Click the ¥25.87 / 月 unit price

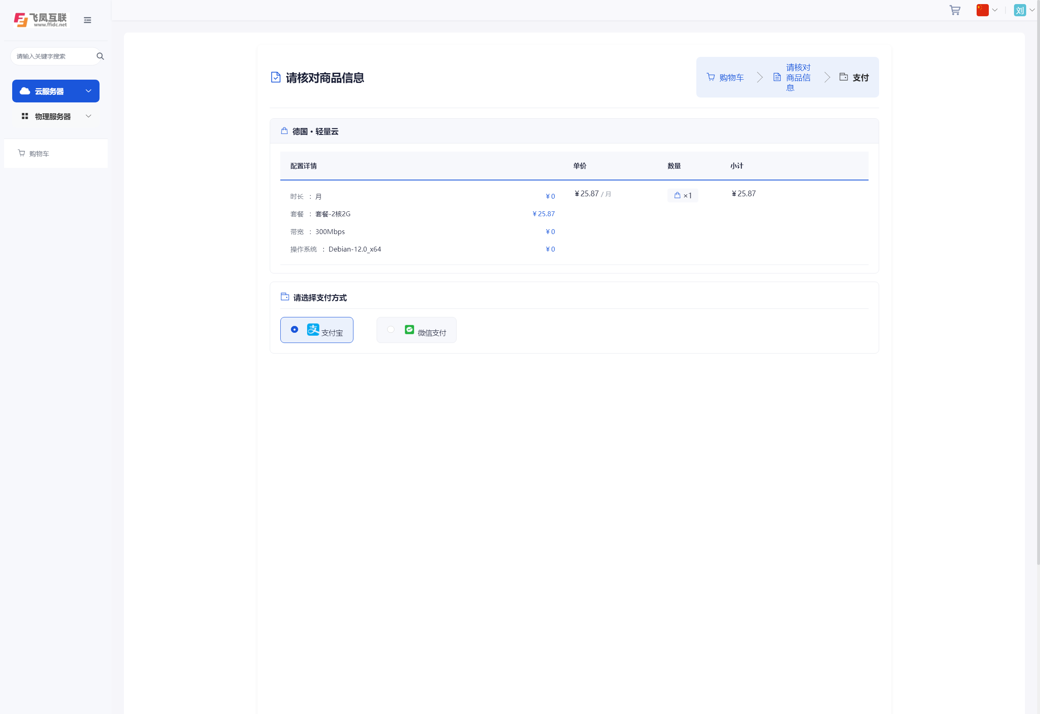click(x=593, y=194)
